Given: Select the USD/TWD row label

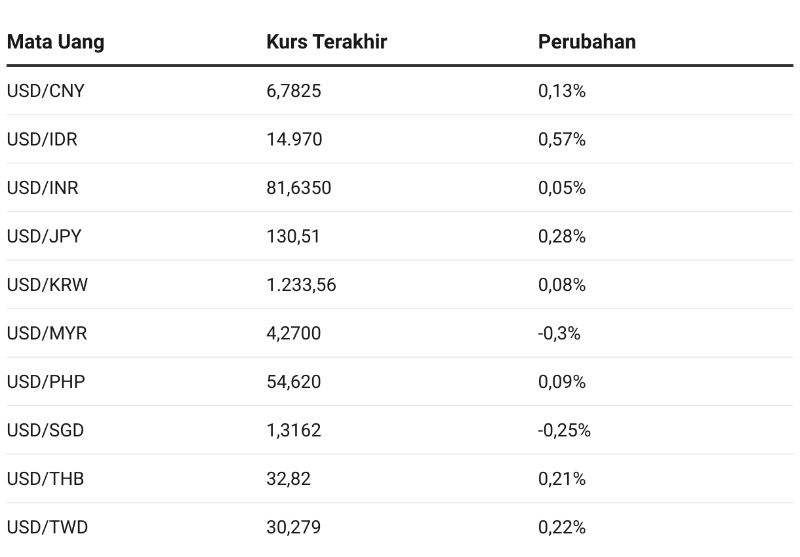Looking at the screenshot, I should point(47,528).
